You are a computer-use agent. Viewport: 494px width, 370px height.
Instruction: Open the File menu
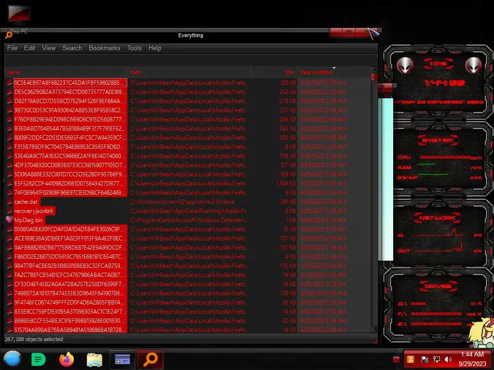[12, 48]
